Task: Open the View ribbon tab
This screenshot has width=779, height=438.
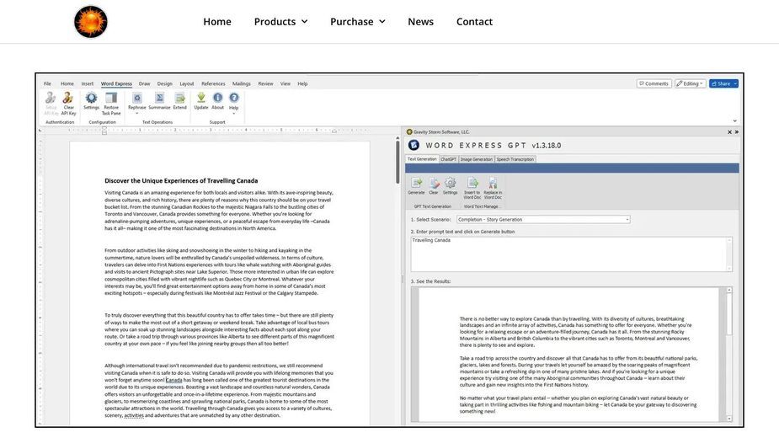Action: coord(285,83)
